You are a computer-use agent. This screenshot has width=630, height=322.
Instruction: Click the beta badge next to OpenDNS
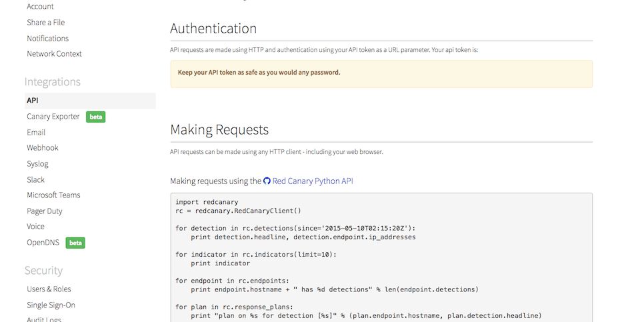click(75, 243)
